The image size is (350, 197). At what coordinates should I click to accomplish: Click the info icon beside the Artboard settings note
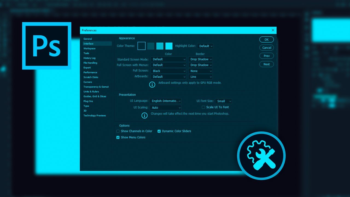click(x=152, y=85)
